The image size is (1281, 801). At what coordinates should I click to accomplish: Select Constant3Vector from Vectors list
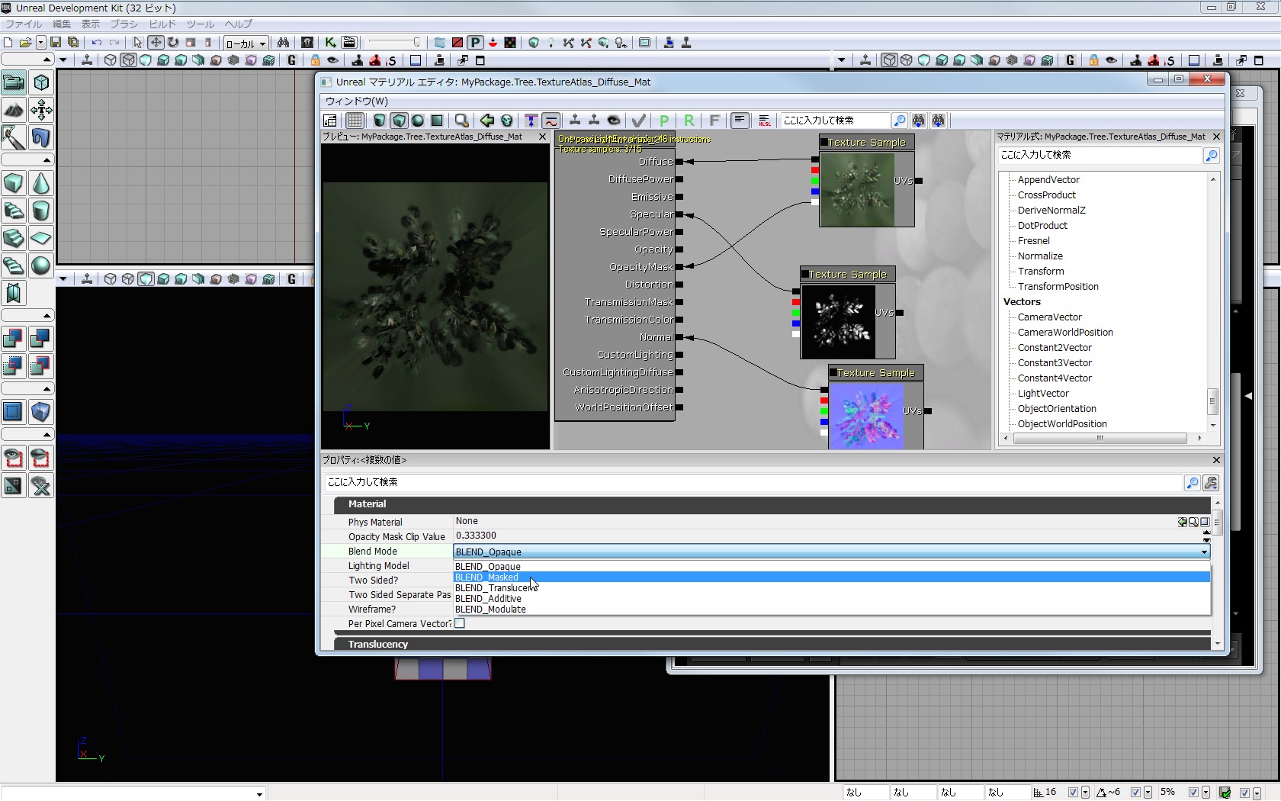(x=1055, y=363)
